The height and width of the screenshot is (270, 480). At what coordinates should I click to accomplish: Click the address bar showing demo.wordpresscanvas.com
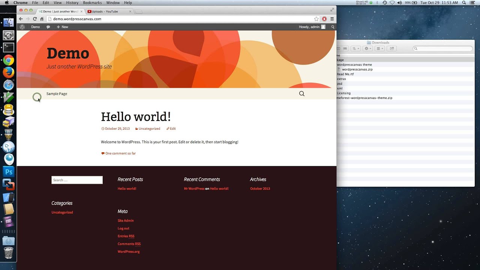tap(180, 19)
